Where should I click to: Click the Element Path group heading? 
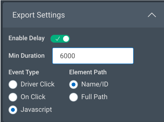[x=88, y=72]
